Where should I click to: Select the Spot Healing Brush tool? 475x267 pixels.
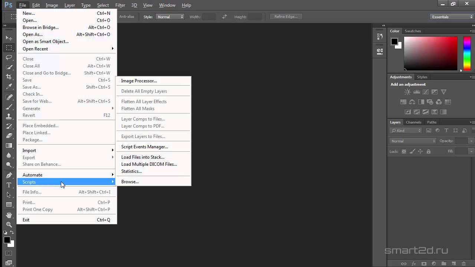pyautogui.click(x=9, y=97)
